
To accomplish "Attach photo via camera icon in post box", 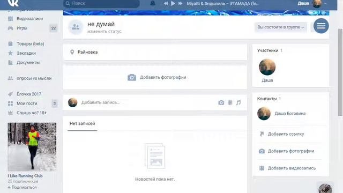I will click(x=221, y=102).
